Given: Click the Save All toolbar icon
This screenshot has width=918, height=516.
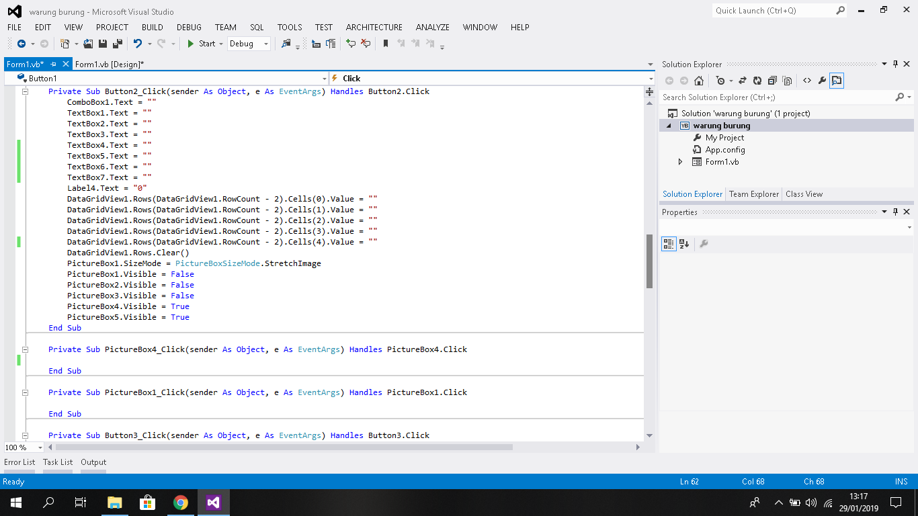Looking at the screenshot, I should [118, 43].
